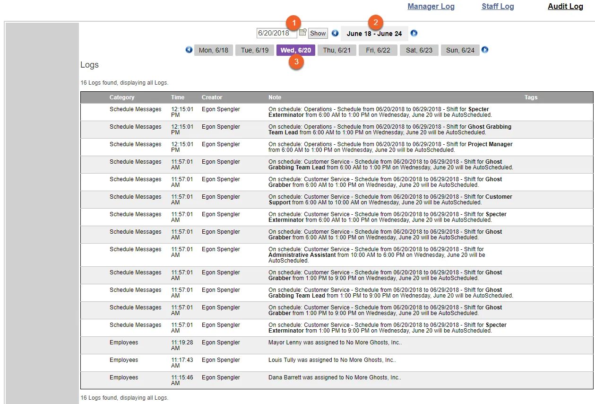595x404 pixels.
Task: Select Sat, 6/23 day
Action: (419, 50)
